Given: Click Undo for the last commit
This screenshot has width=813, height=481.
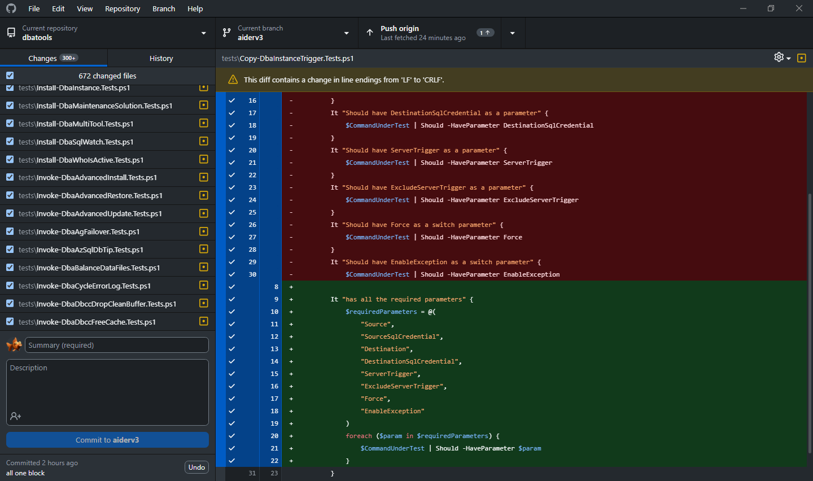Looking at the screenshot, I should pos(196,467).
